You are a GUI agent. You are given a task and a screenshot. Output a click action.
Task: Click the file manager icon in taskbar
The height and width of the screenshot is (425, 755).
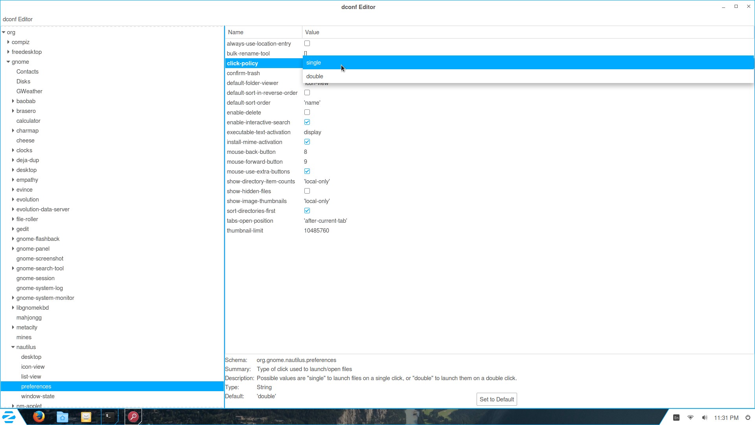pos(62,417)
